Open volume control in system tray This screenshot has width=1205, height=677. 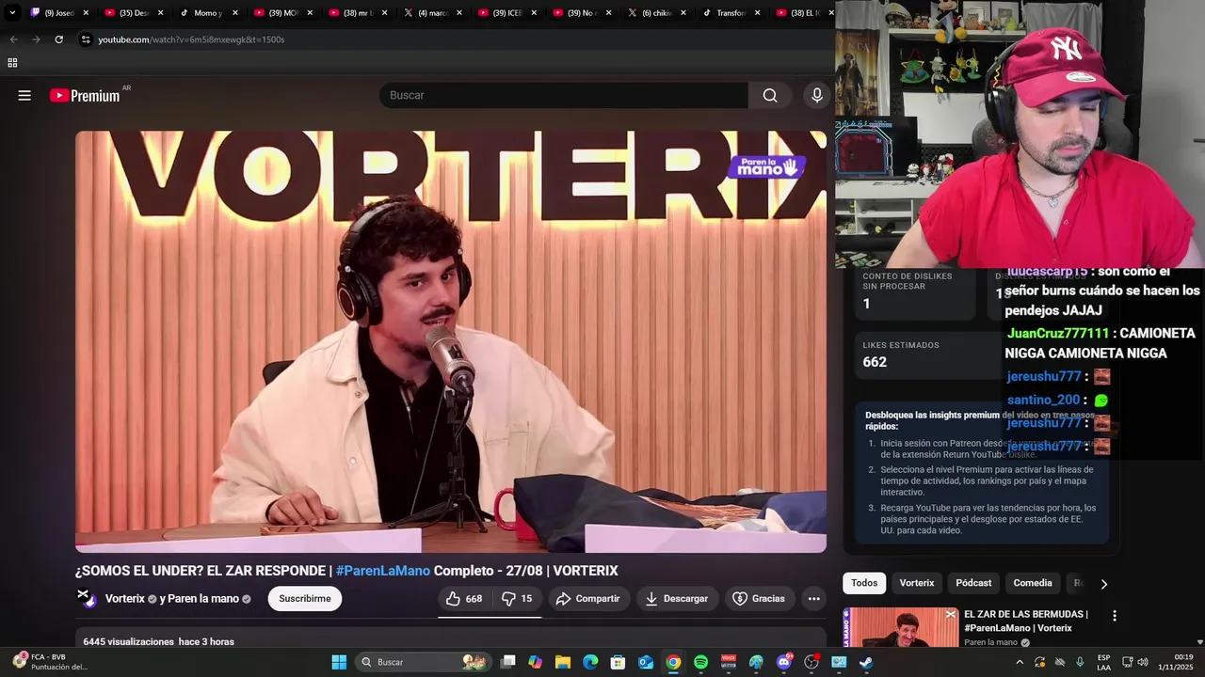[1143, 662]
